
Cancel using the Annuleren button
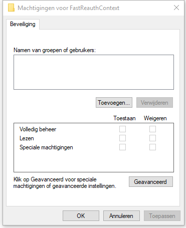coord(121,216)
